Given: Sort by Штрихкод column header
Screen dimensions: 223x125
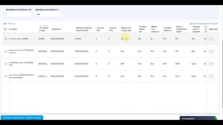Looking at the screenshot, I should [56, 29].
